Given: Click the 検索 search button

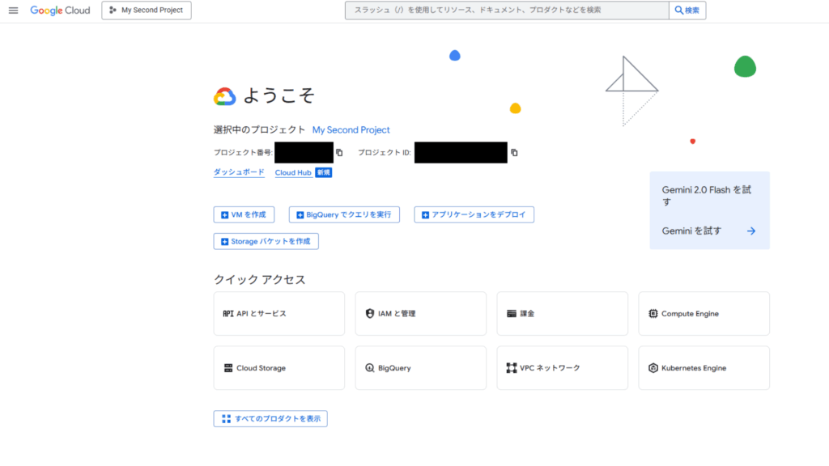Looking at the screenshot, I should [687, 10].
